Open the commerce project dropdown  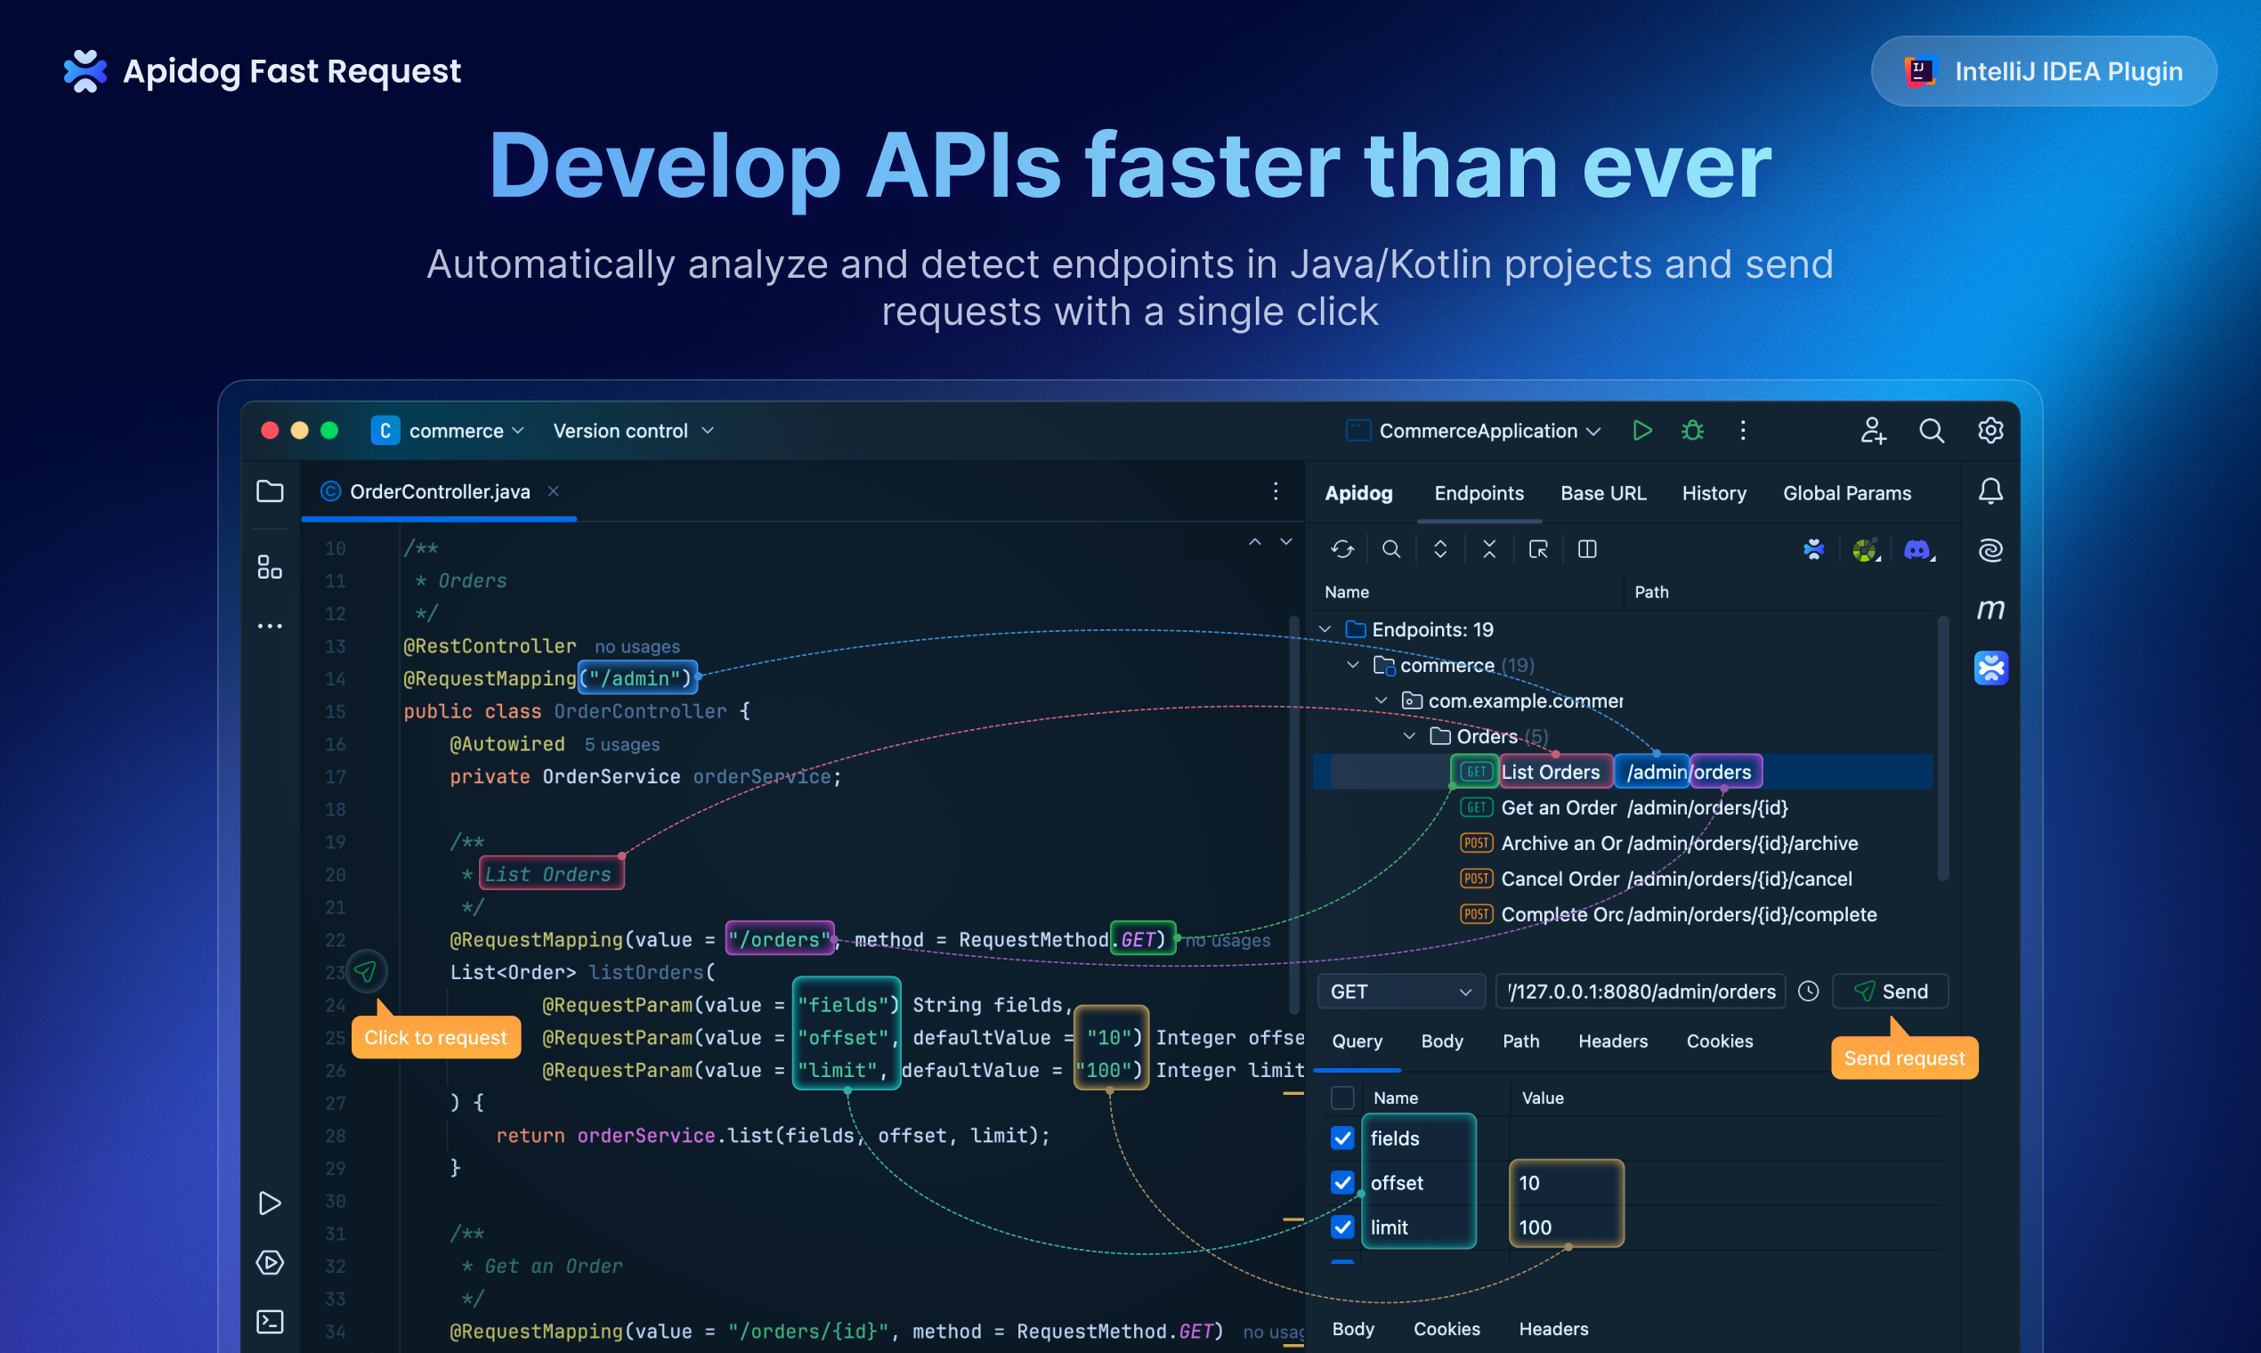pos(448,430)
